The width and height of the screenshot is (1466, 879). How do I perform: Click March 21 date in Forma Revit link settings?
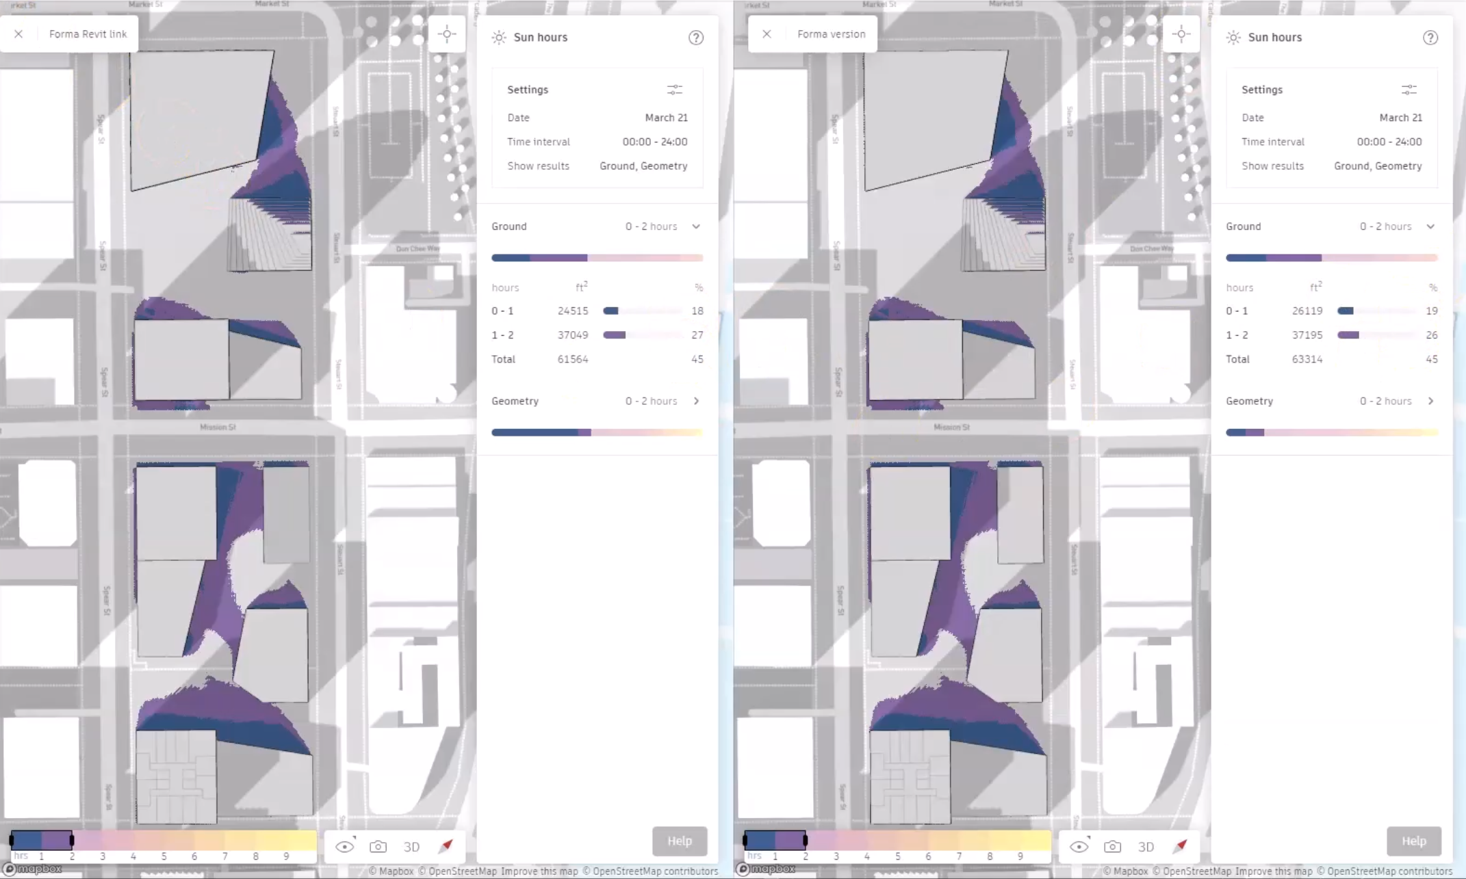coord(666,118)
